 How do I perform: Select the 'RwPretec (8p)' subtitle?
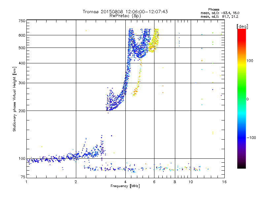[125, 16]
